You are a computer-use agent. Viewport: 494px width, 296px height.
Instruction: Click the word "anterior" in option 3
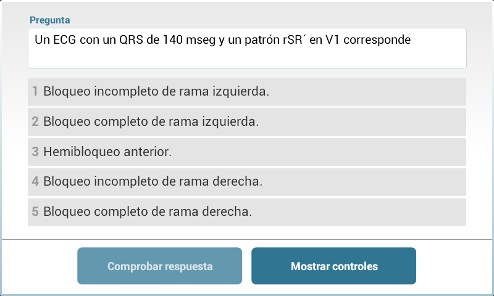click(x=148, y=152)
